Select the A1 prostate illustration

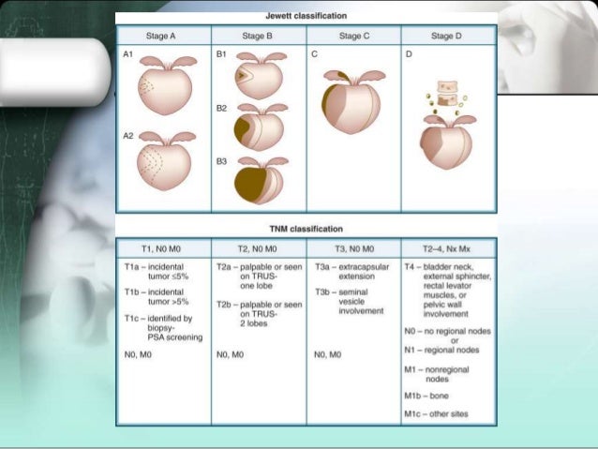pyautogui.click(x=167, y=85)
